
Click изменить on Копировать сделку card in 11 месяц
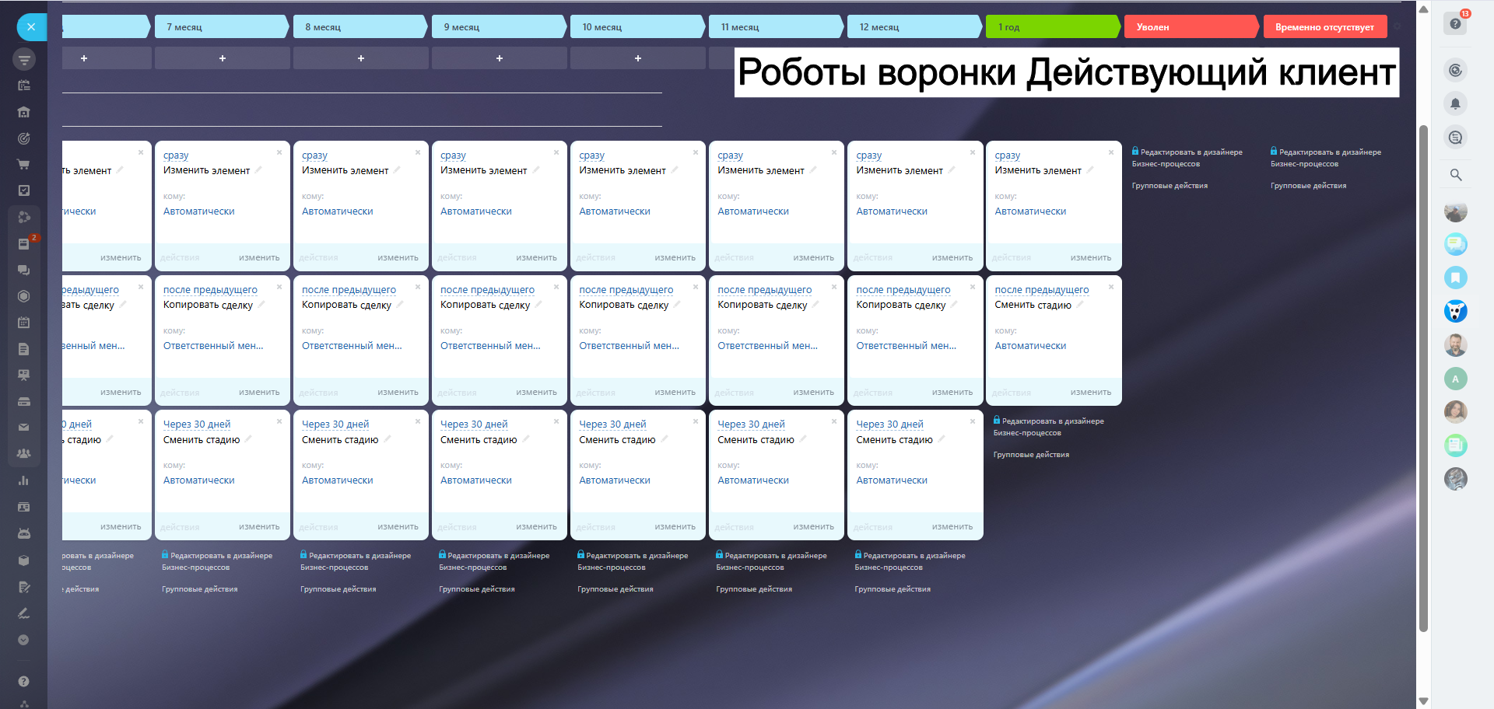tap(813, 393)
